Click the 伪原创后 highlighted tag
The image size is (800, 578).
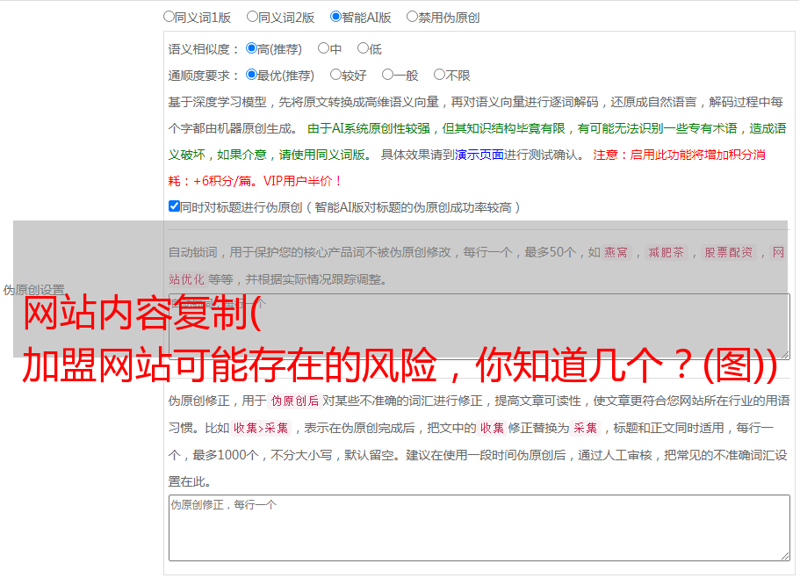pos(294,401)
